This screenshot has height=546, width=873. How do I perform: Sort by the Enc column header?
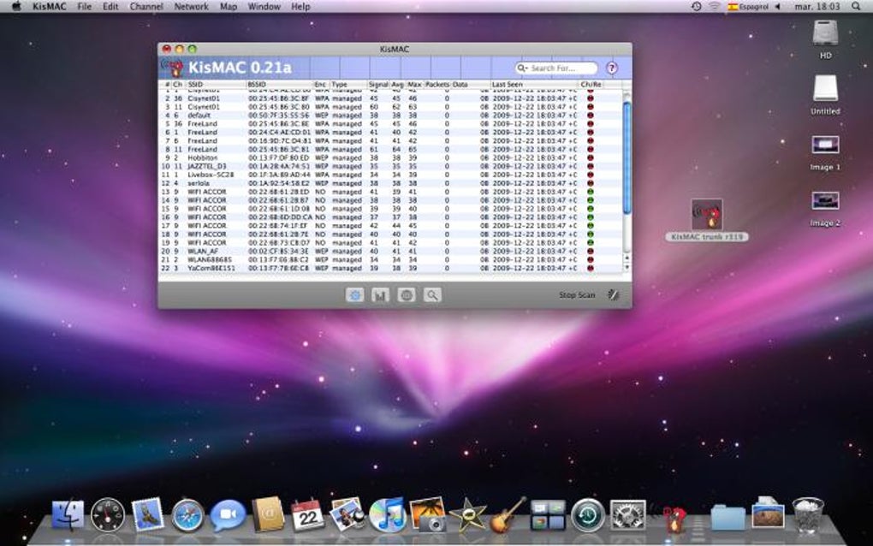point(321,85)
